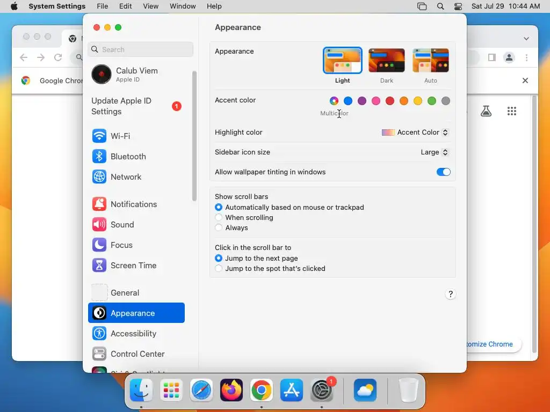Click System Settings Dock icon
This screenshot has width=550, height=412.
[x=322, y=390]
